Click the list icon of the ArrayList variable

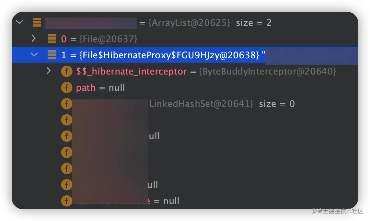pyautogui.click(x=37, y=22)
